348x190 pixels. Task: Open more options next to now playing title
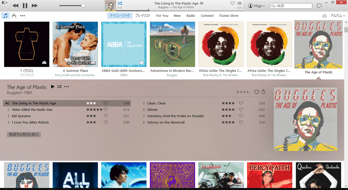pyautogui.click(x=202, y=3)
